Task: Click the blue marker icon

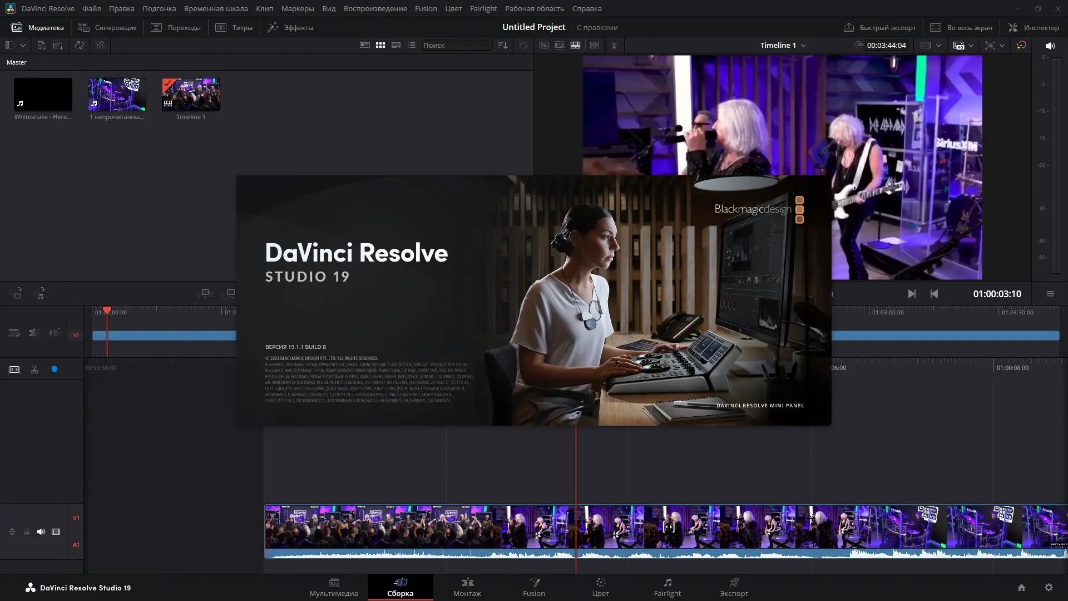Action: pos(55,370)
